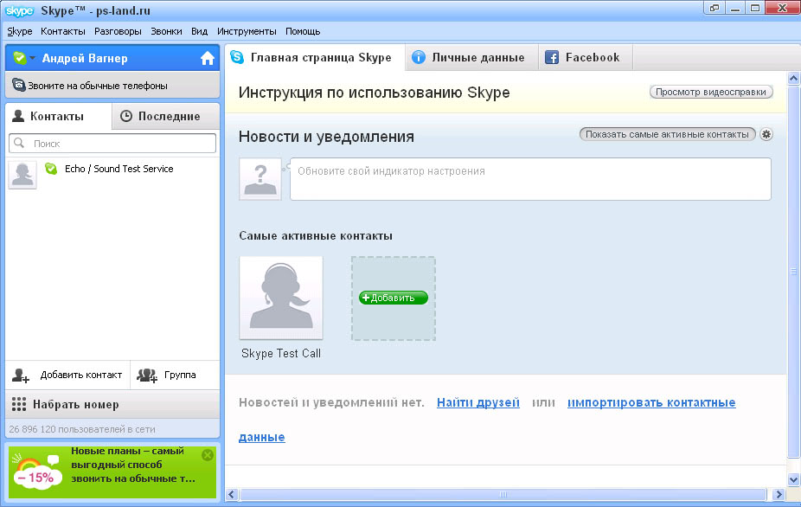The height and width of the screenshot is (507, 801).
Task: Click the Facebook logo icon on tab
Action: (x=552, y=57)
